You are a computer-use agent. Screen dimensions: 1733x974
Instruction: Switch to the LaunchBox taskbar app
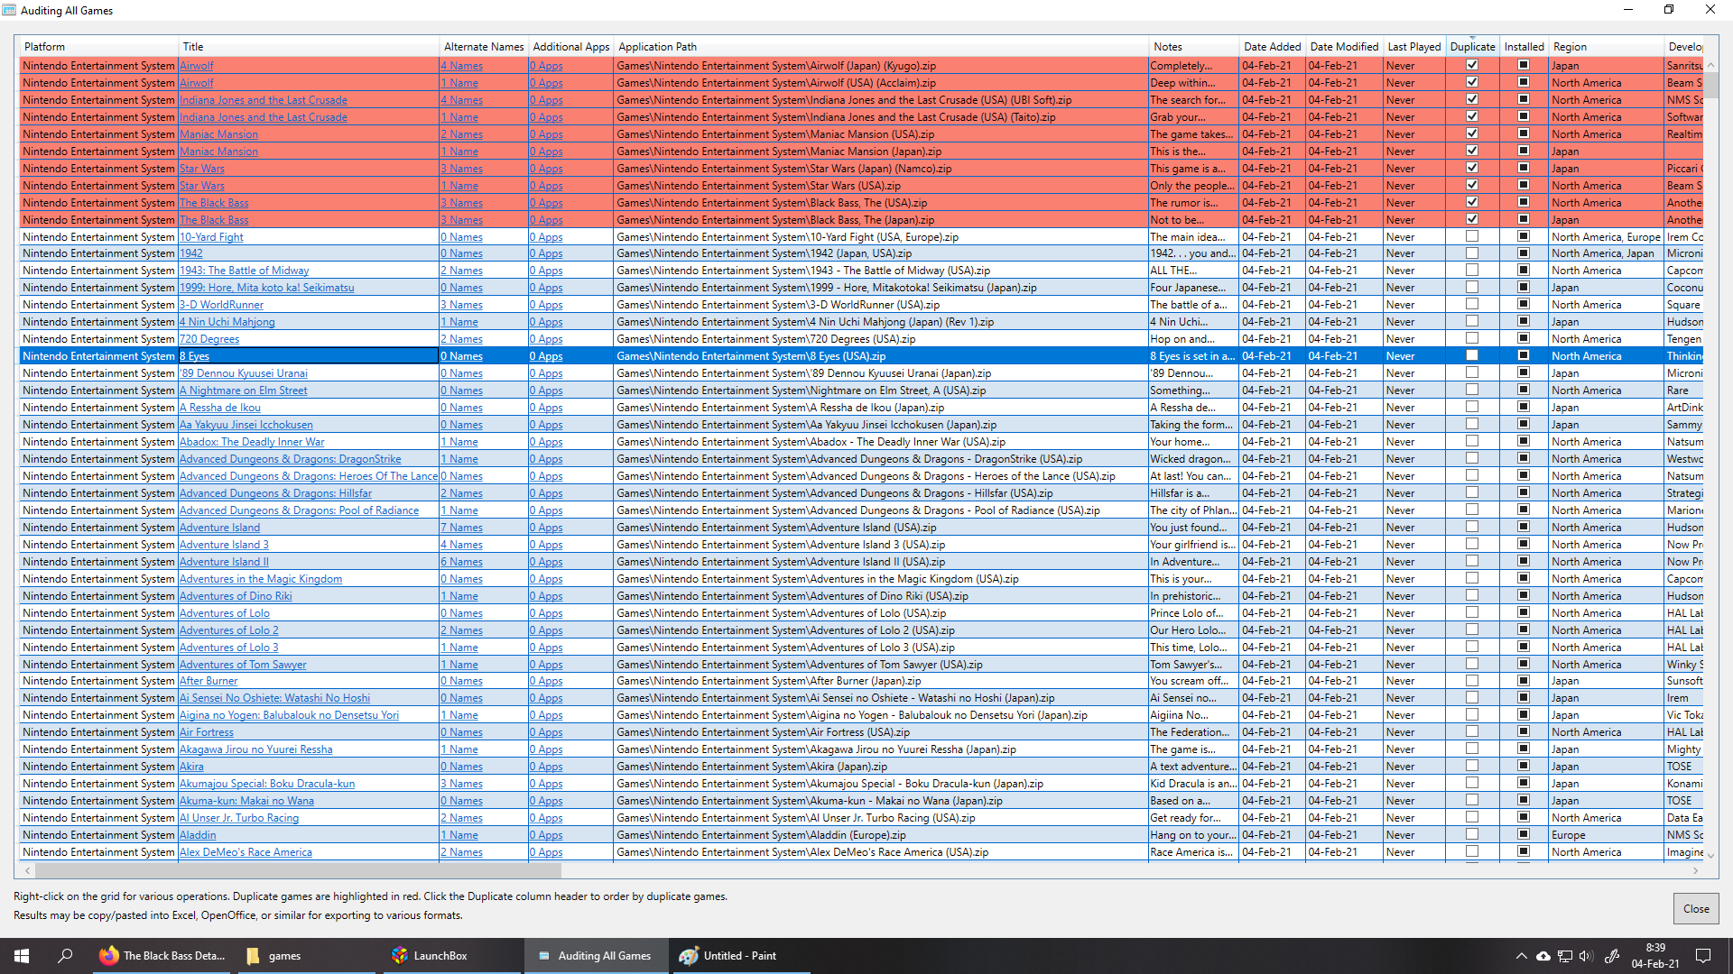[451, 956]
